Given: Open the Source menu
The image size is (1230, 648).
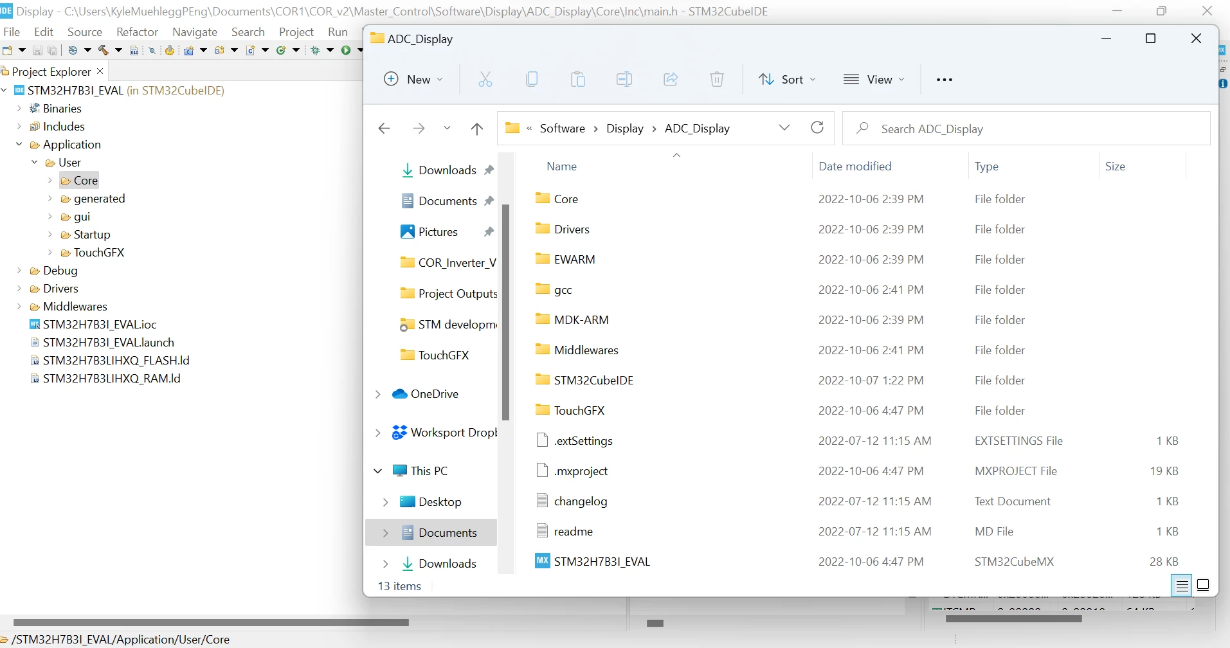Looking at the screenshot, I should [x=85, y=32].
